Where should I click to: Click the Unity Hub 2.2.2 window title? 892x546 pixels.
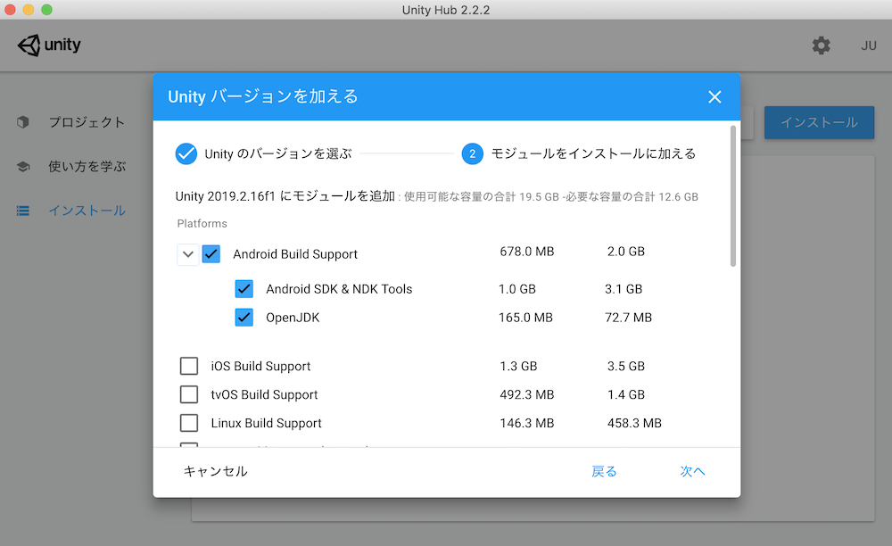coord(446,10)
